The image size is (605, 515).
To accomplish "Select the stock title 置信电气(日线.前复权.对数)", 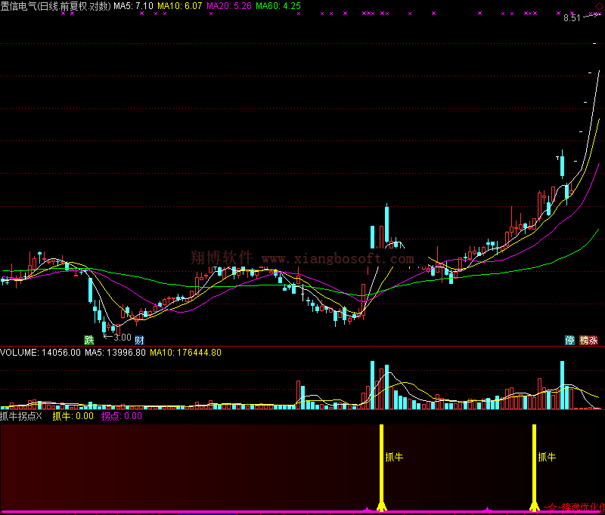I will point(55,6).
